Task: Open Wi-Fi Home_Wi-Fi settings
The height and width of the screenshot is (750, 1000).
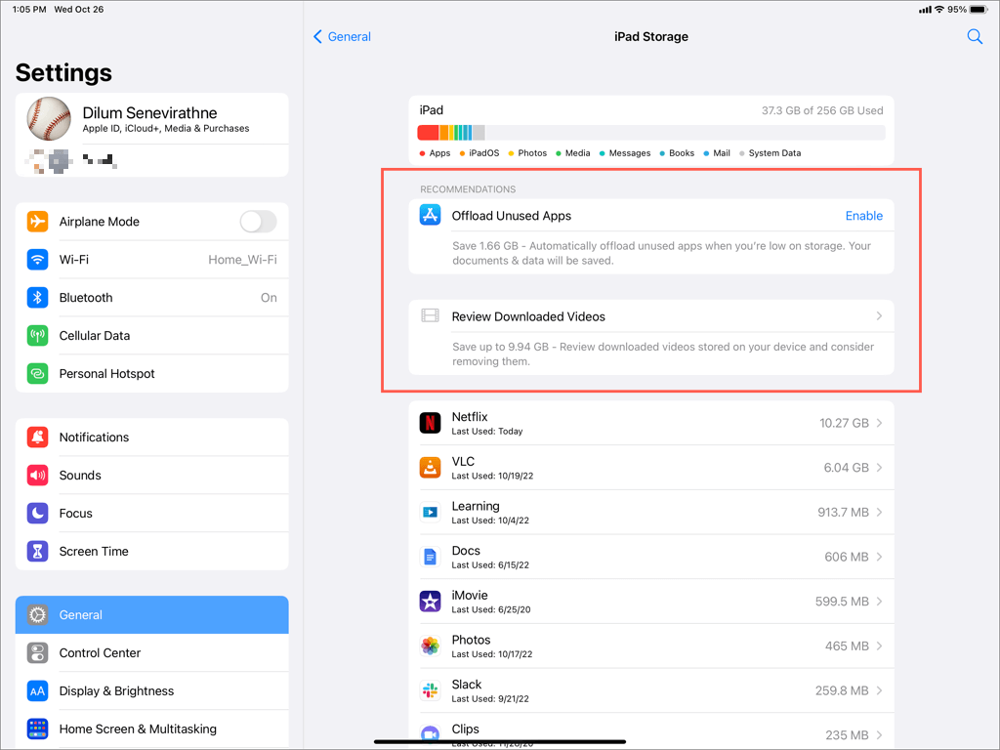Action: point(151,260)
